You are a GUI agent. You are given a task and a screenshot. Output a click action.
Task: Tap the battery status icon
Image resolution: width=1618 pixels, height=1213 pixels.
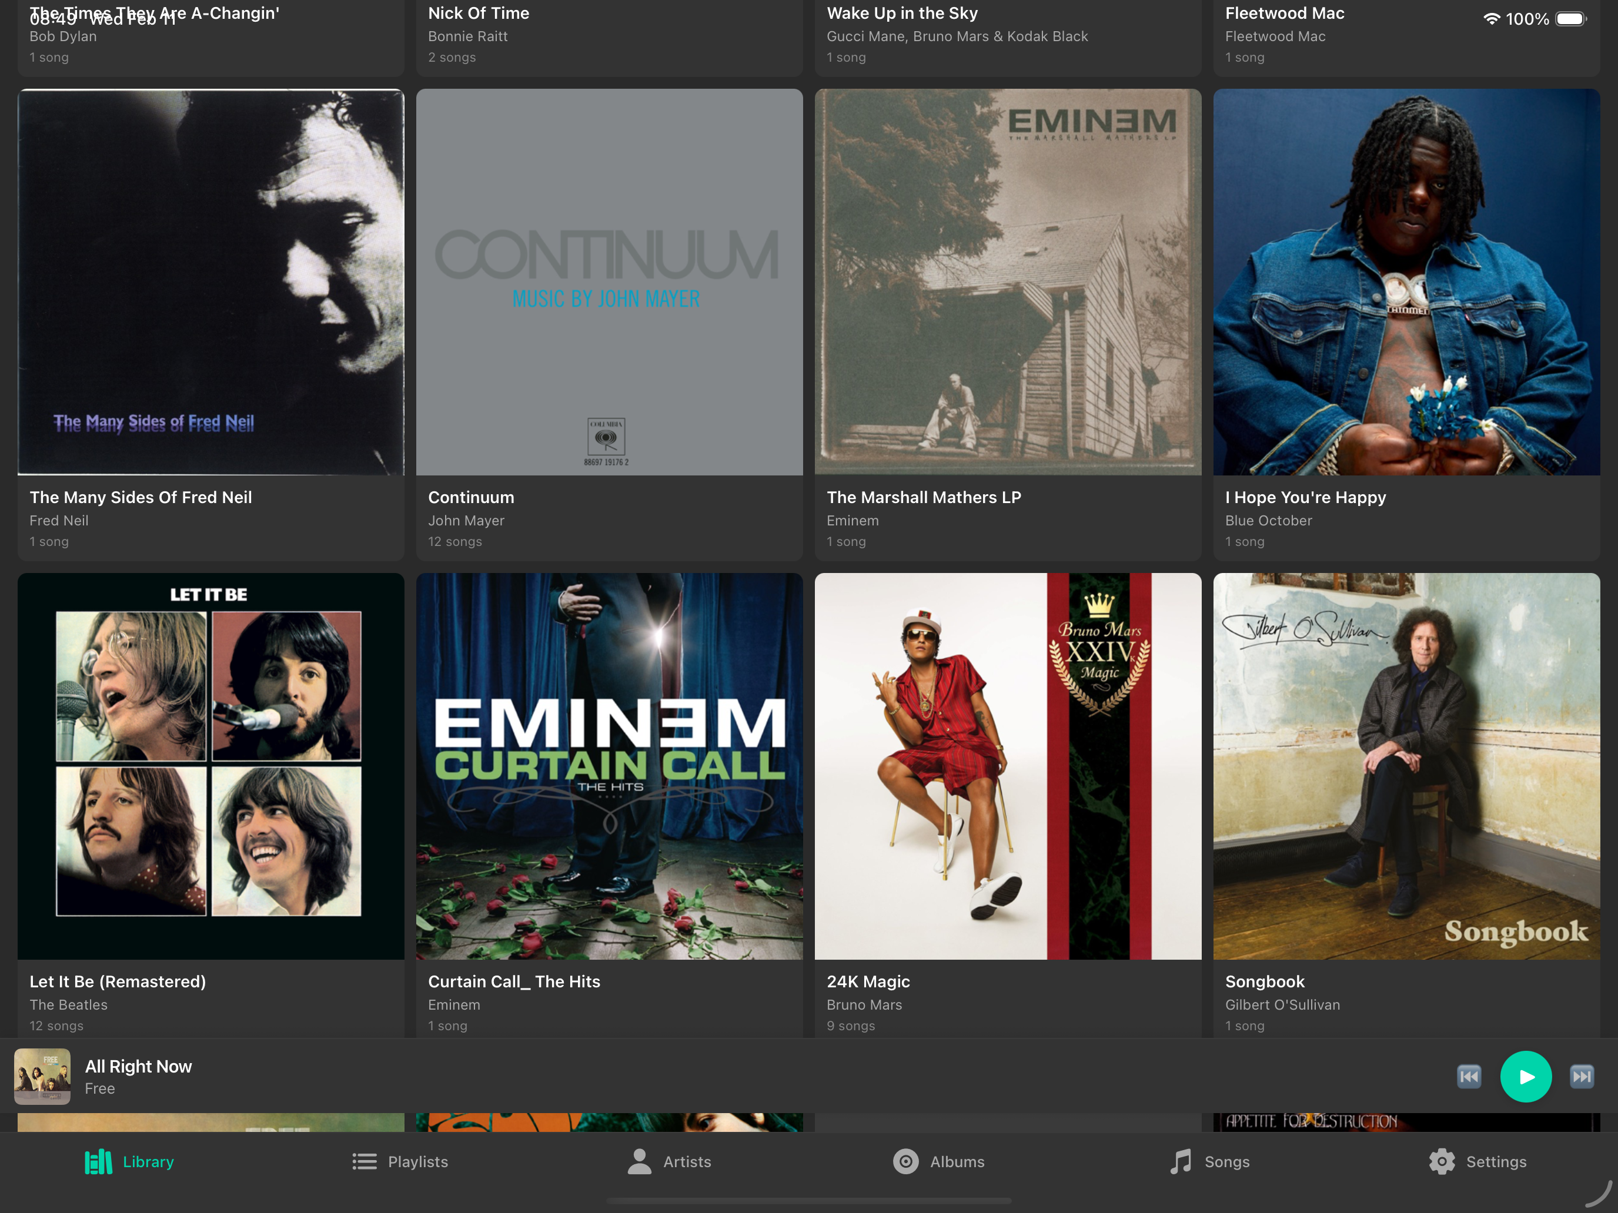coord(1570,19)
